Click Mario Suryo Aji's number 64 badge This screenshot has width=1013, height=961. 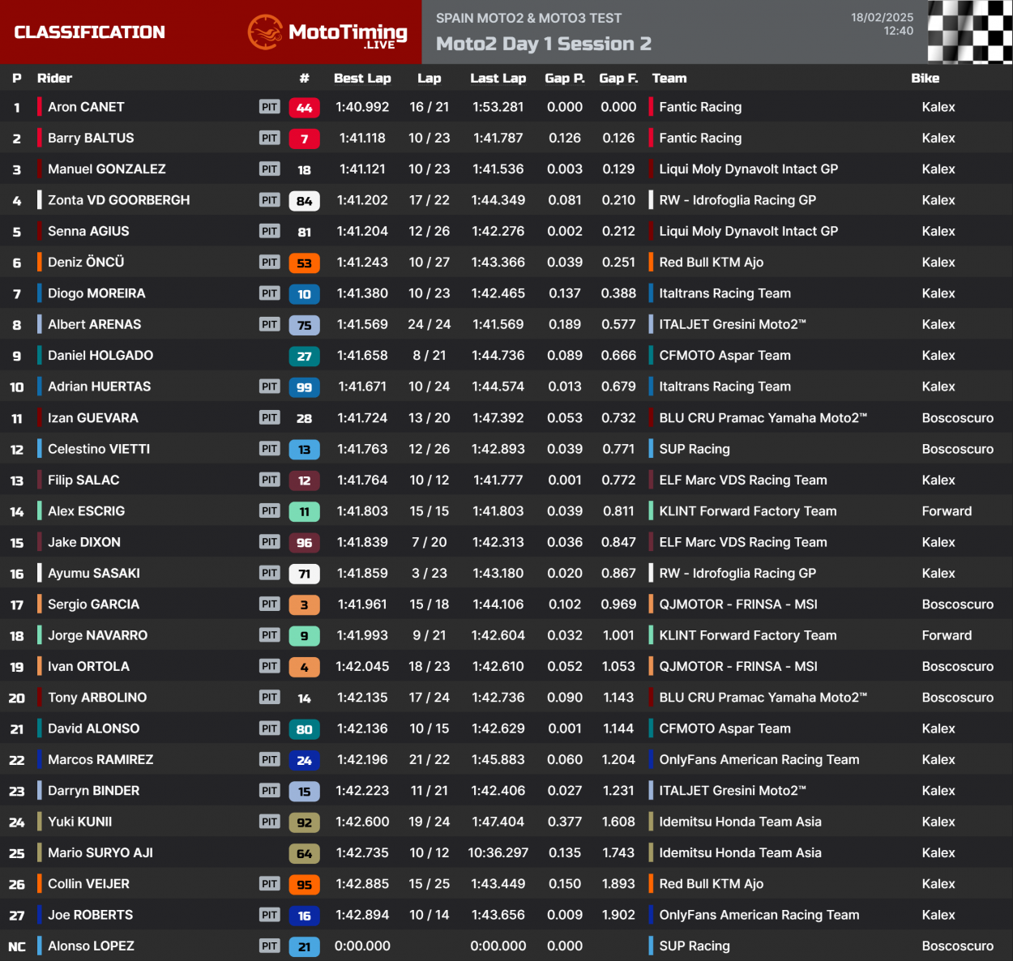coord(304,853)
